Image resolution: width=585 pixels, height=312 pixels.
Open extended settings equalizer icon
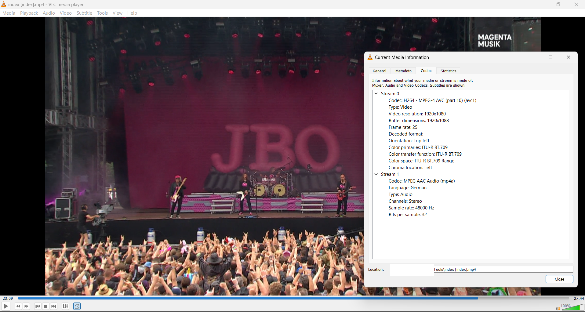(65, 306)
